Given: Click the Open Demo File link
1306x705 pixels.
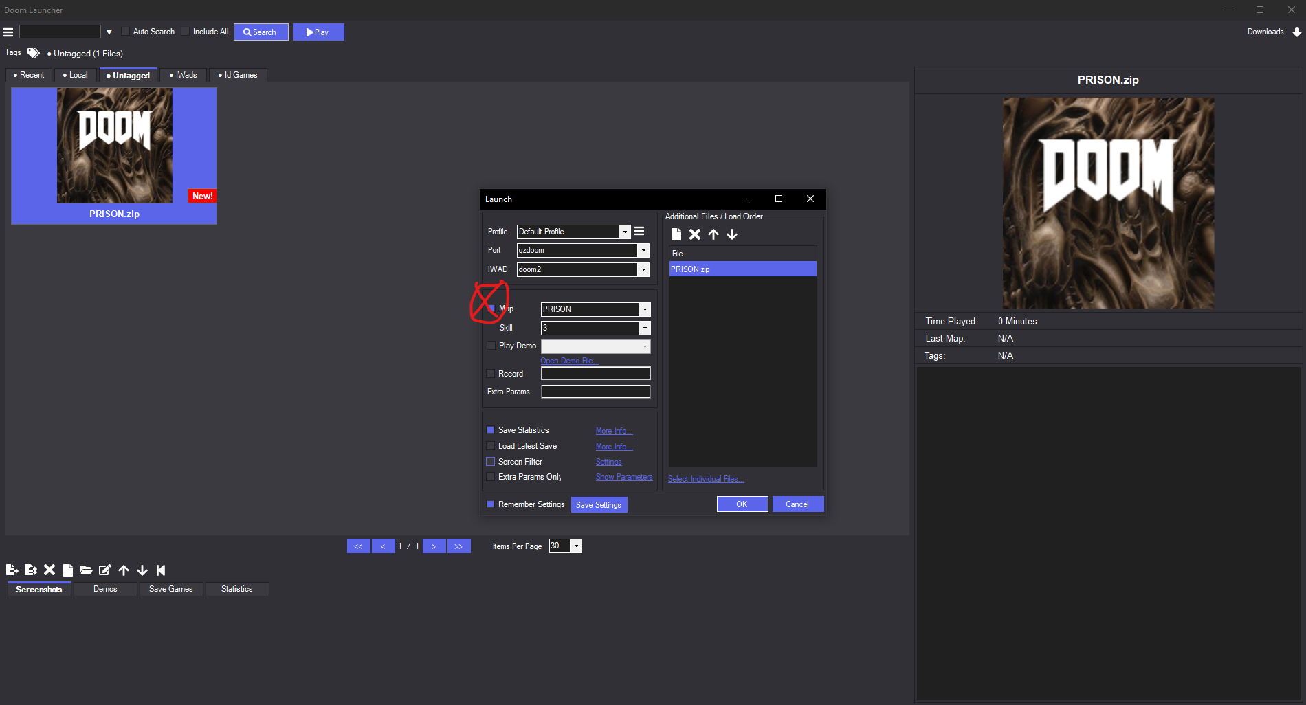Looking at the screenshot, I should (570, 361).
